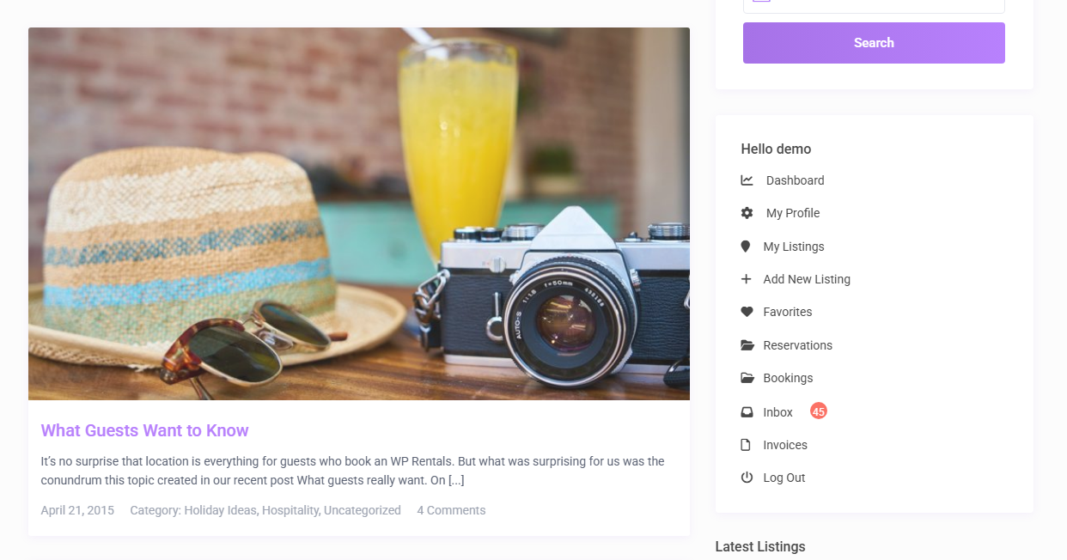Click the My Listings map pin icon
Image resolution: width=1067 pixels, height=560 pixels.
(x=746, y=247)
